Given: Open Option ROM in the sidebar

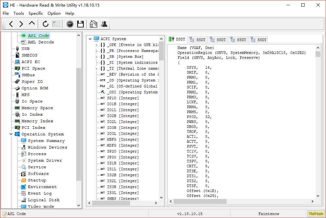Looking at the screenshot, I should [x=35, y=88].
